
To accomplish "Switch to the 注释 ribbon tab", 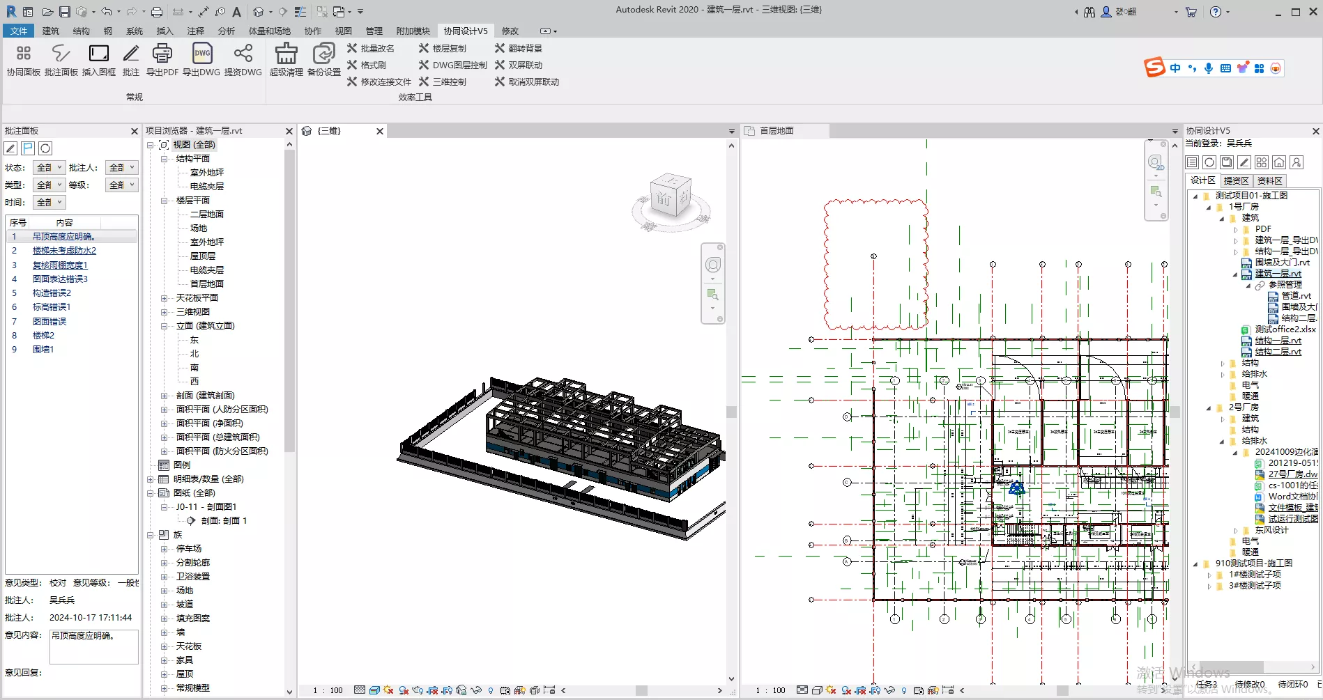I will point(196,31).
